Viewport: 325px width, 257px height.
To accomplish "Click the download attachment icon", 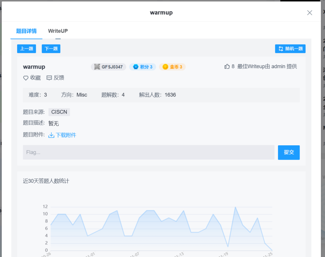I will [51, 135].
